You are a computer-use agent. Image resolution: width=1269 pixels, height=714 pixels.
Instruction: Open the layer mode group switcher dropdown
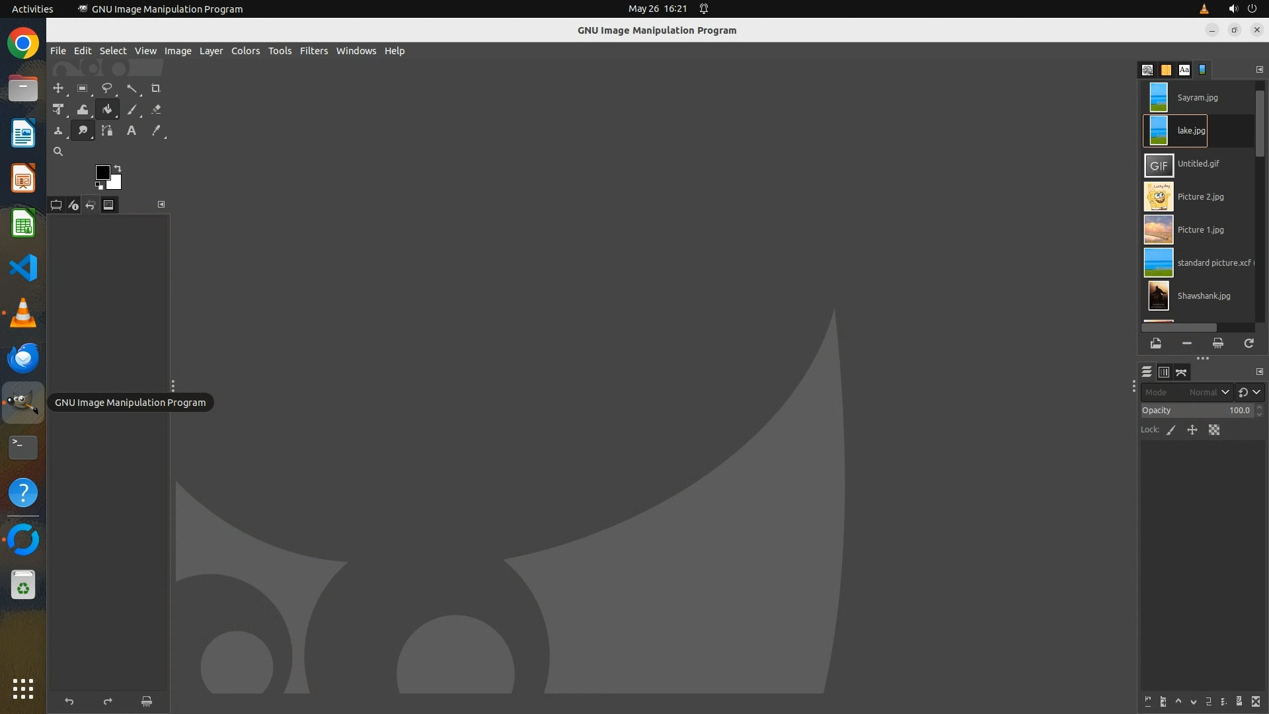point(1249,393)
